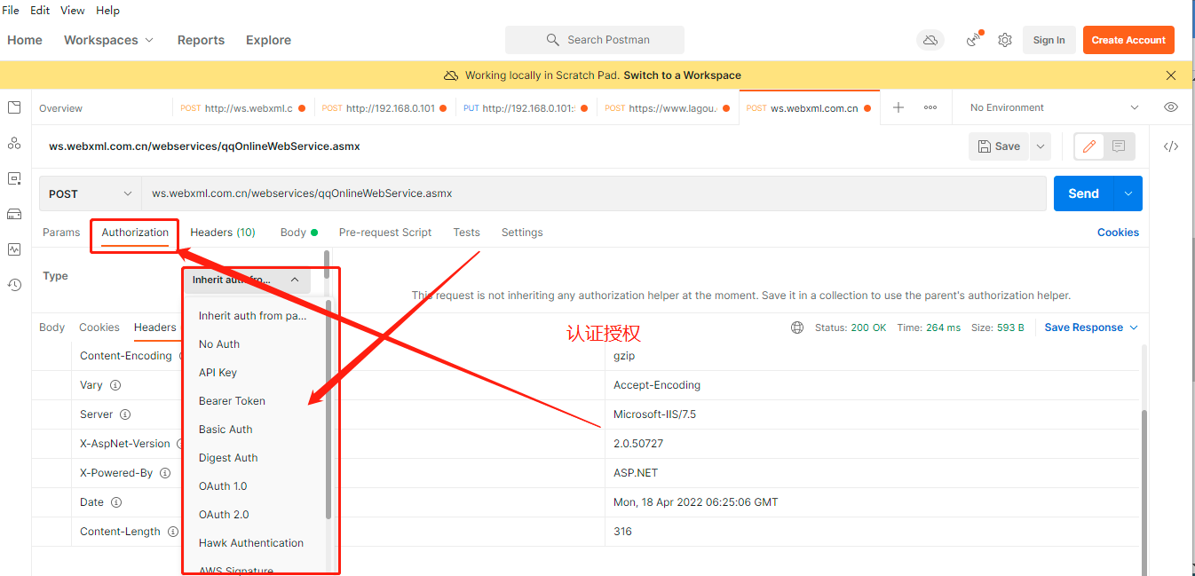Open the comments icon beside pencil

point(1119,146)
